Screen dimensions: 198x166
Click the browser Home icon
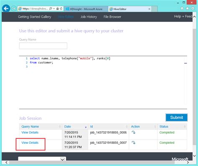(x=182, y=8)
